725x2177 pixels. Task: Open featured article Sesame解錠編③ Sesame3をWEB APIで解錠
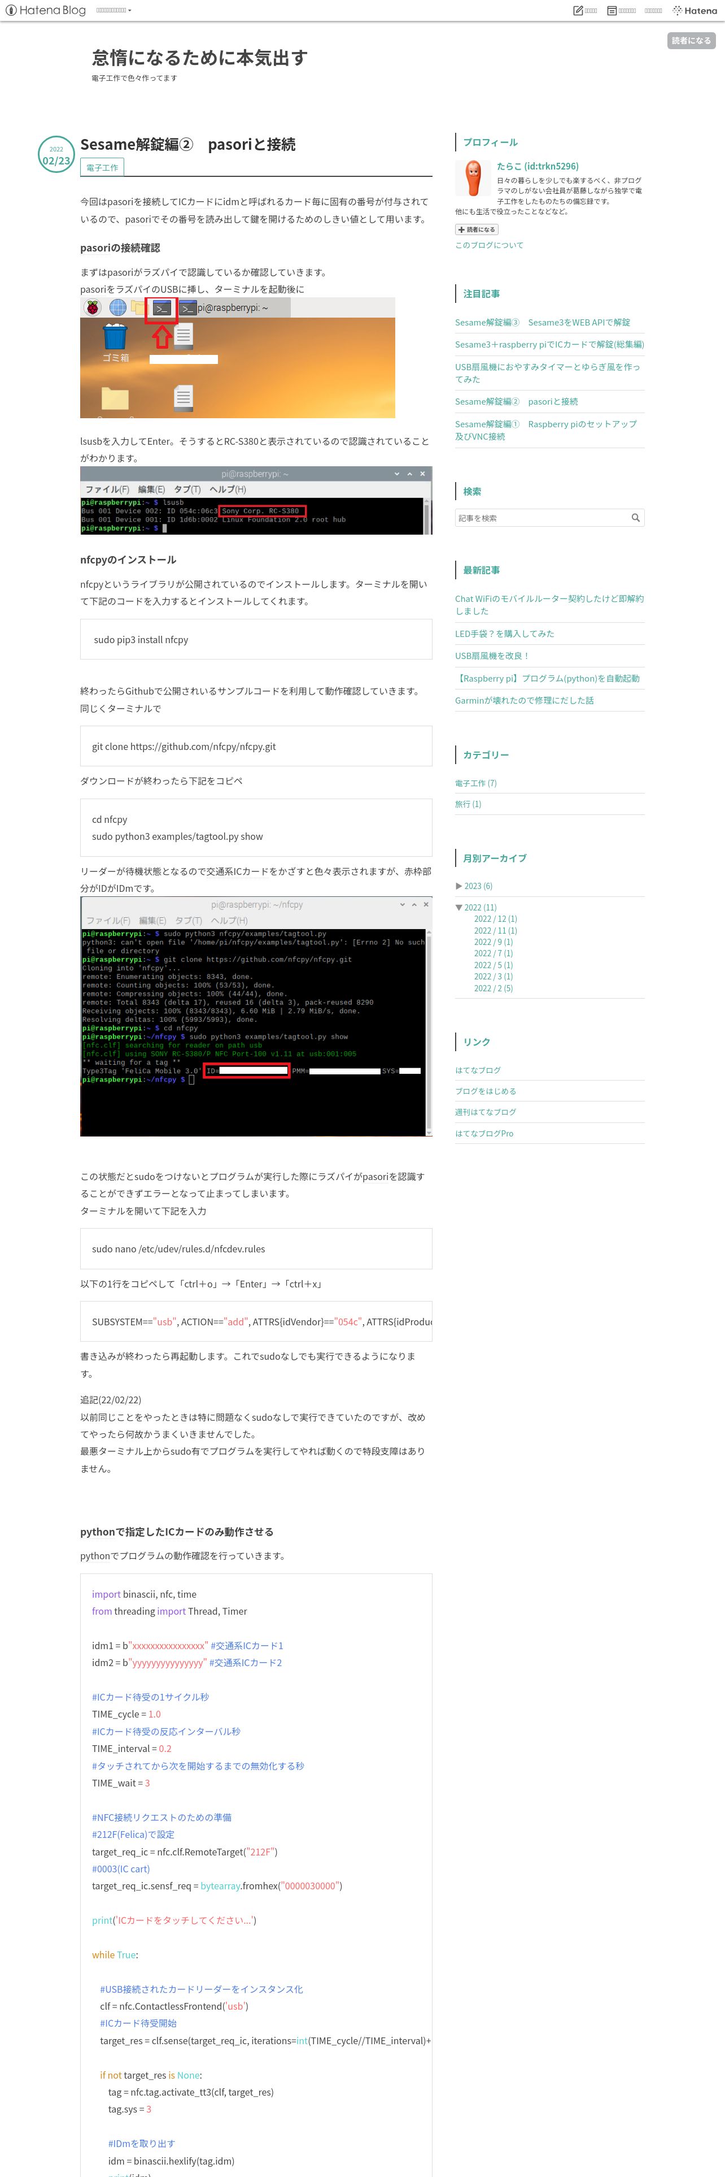click(x=542, y=322)
